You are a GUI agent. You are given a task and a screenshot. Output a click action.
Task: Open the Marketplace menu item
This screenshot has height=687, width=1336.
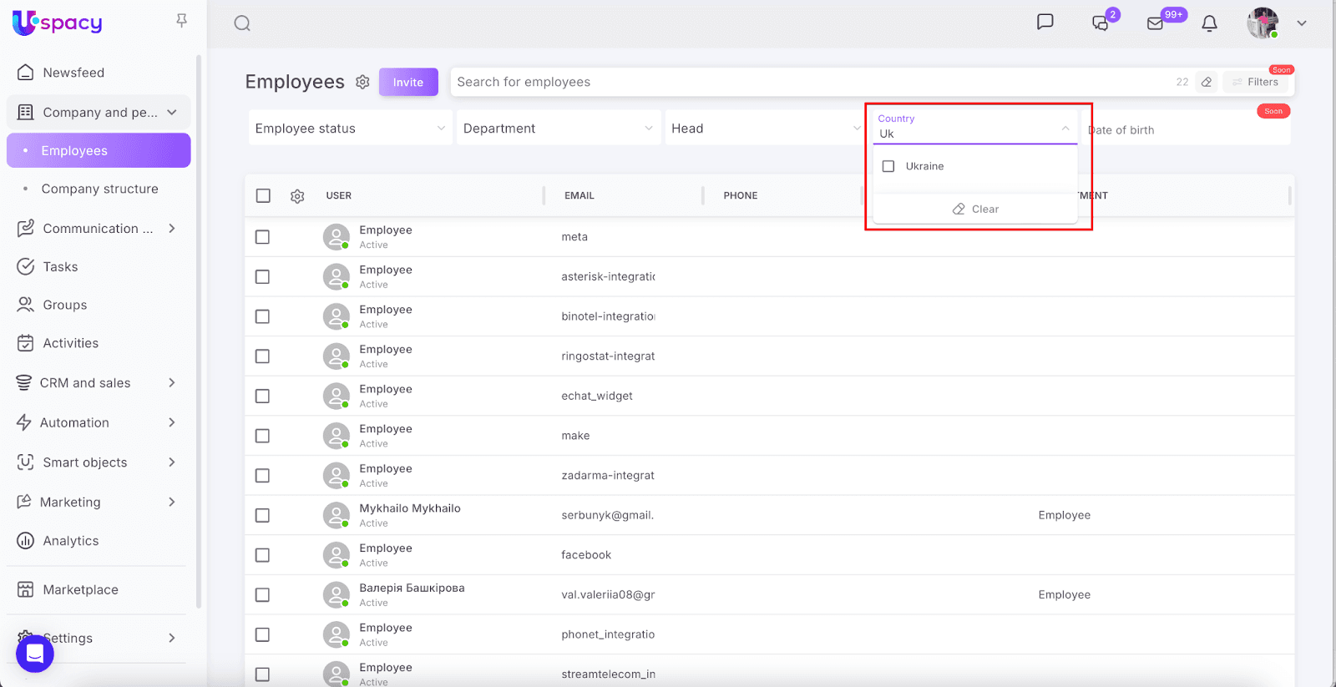[x=80, y=589]
